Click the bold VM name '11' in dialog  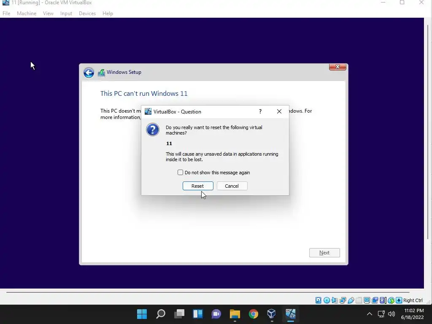coord(169,143)
